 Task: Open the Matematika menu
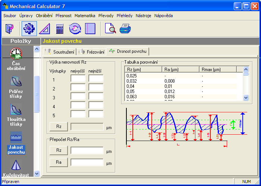click(85, 16)
